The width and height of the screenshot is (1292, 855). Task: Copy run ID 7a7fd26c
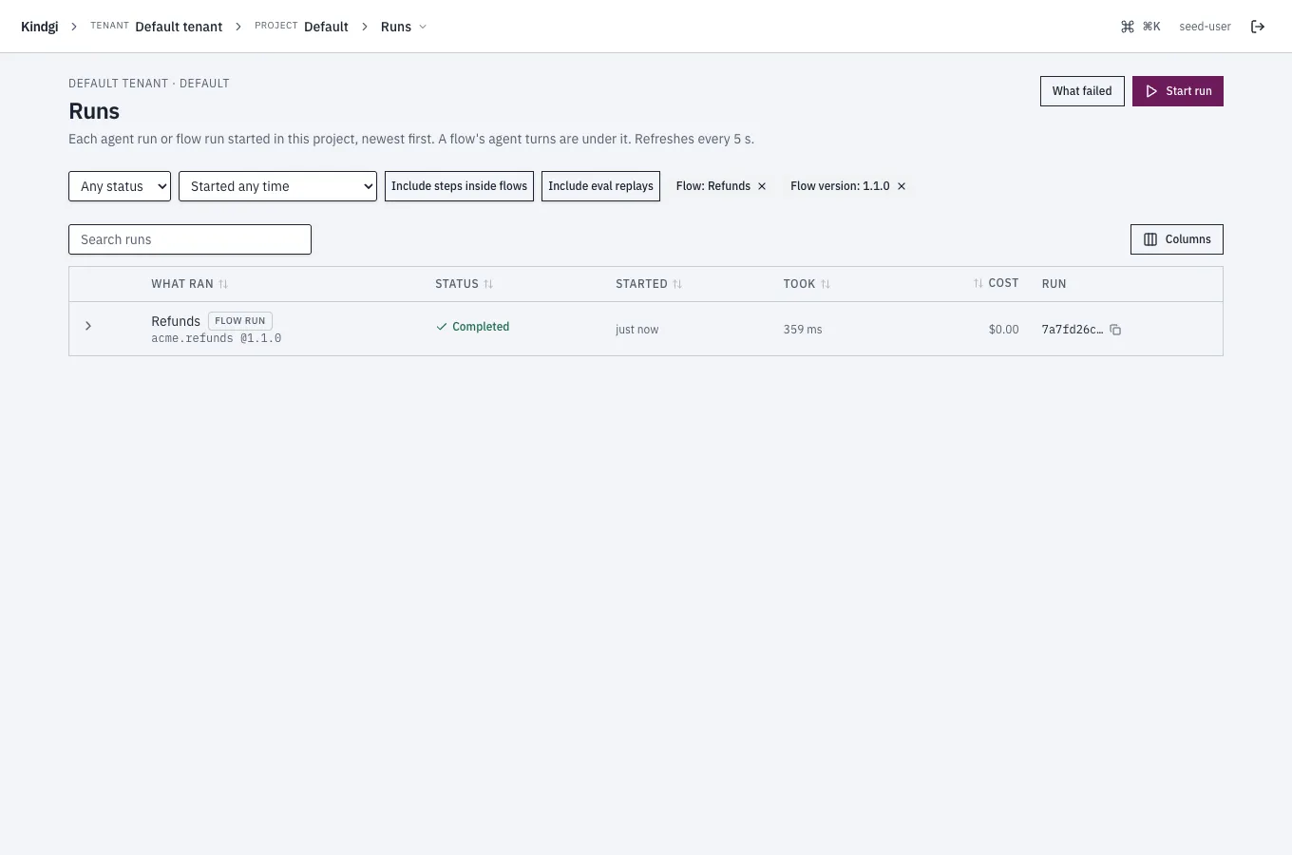1115,330
